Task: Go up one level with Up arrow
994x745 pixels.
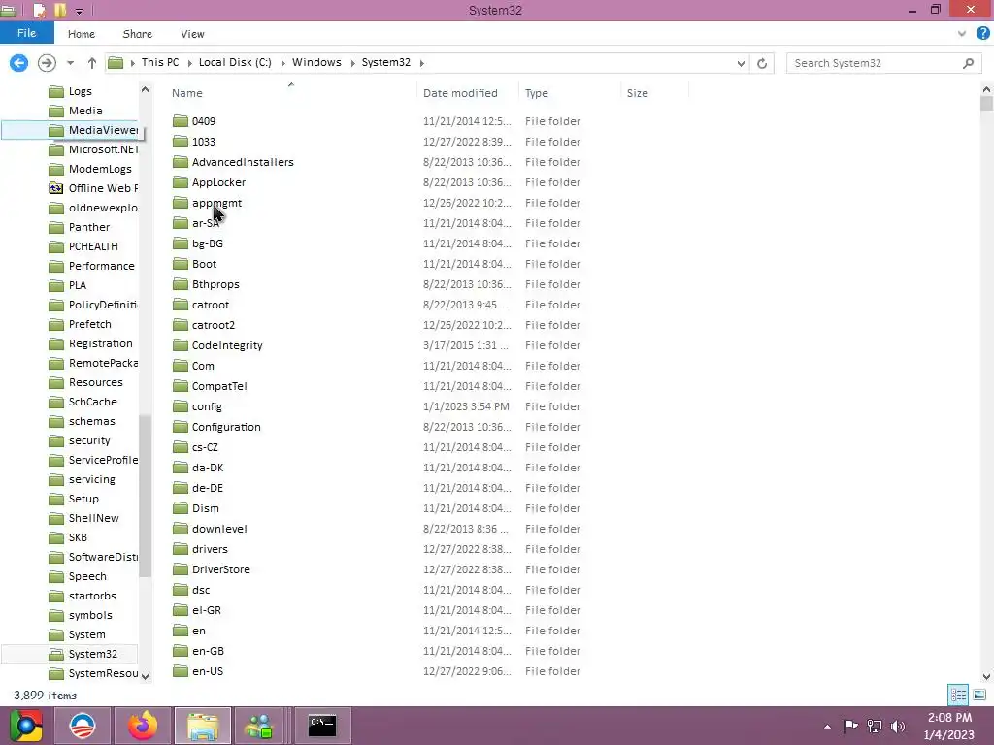Action: [92, 63]
